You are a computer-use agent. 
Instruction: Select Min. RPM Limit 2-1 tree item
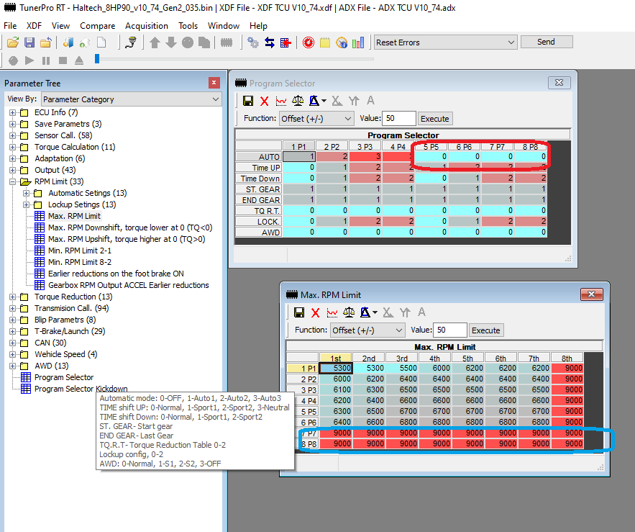80,251
